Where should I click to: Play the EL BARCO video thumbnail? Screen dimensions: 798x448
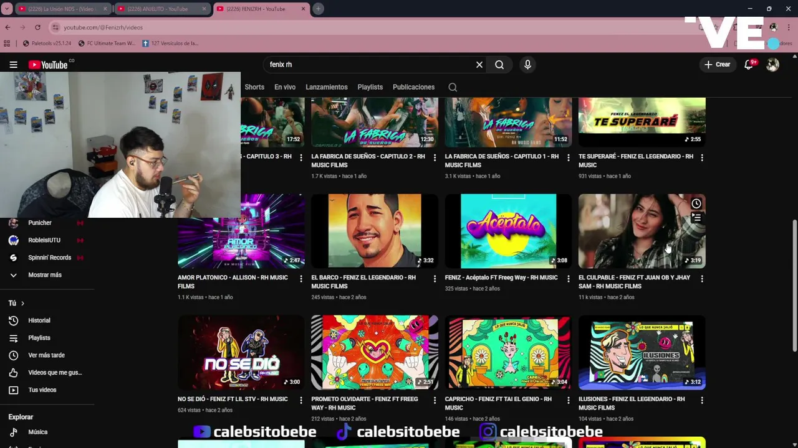pyautogui.click(x=375, y=231)
